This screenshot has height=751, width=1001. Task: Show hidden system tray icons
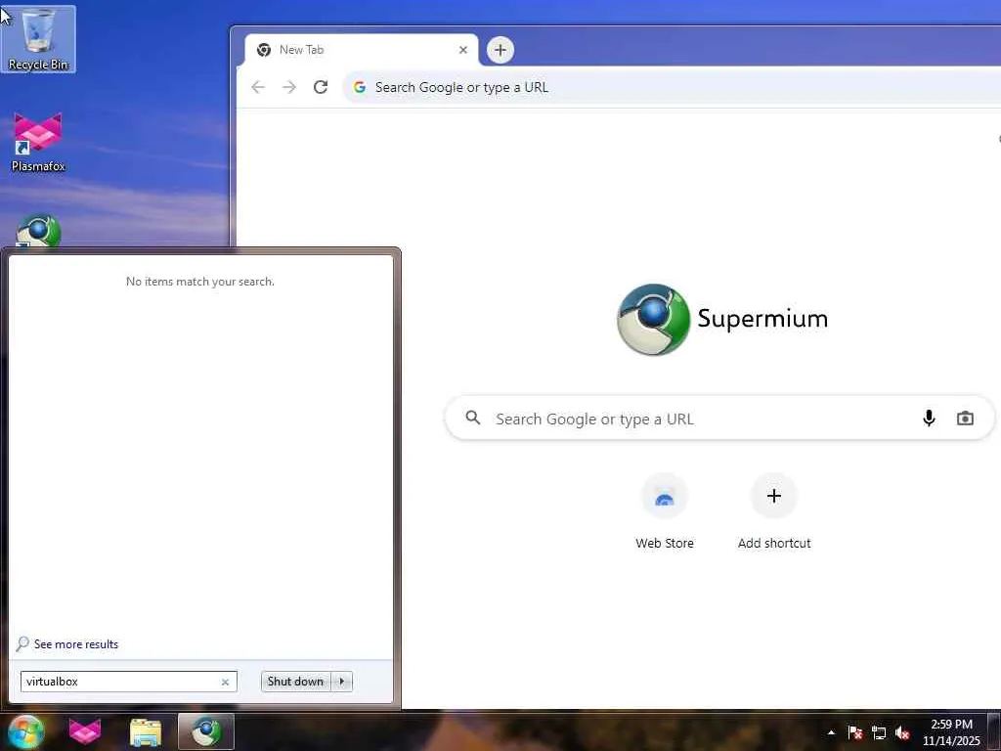[x=831, y=732]
